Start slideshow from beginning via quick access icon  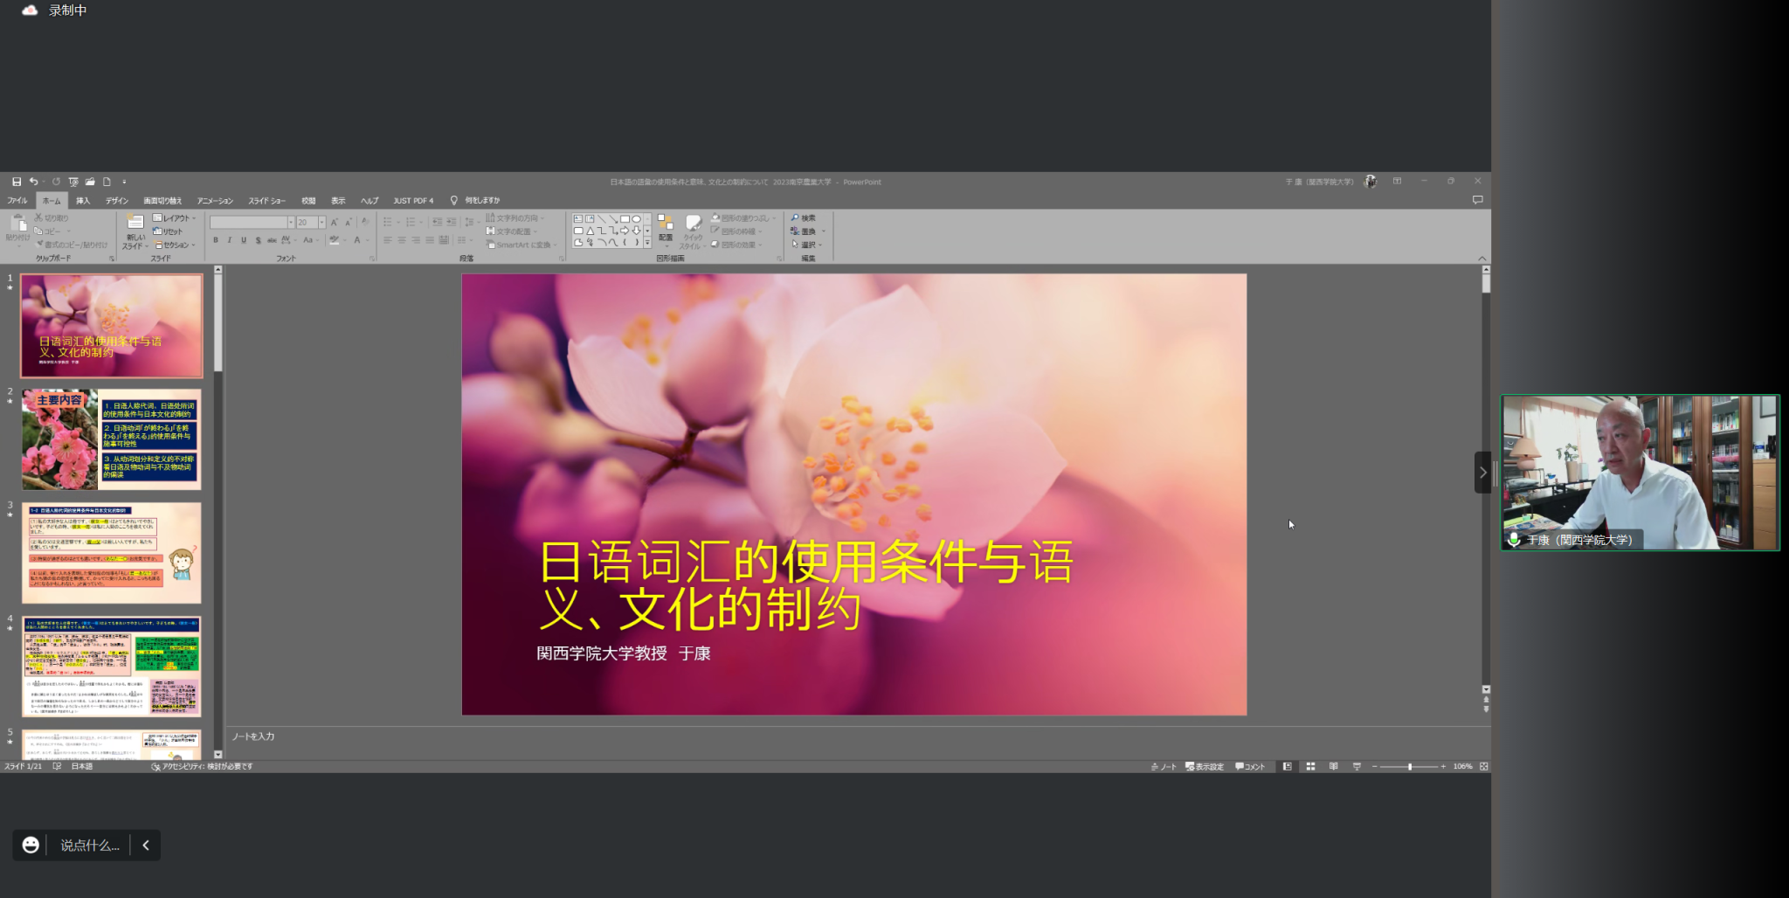coord(73,182)
